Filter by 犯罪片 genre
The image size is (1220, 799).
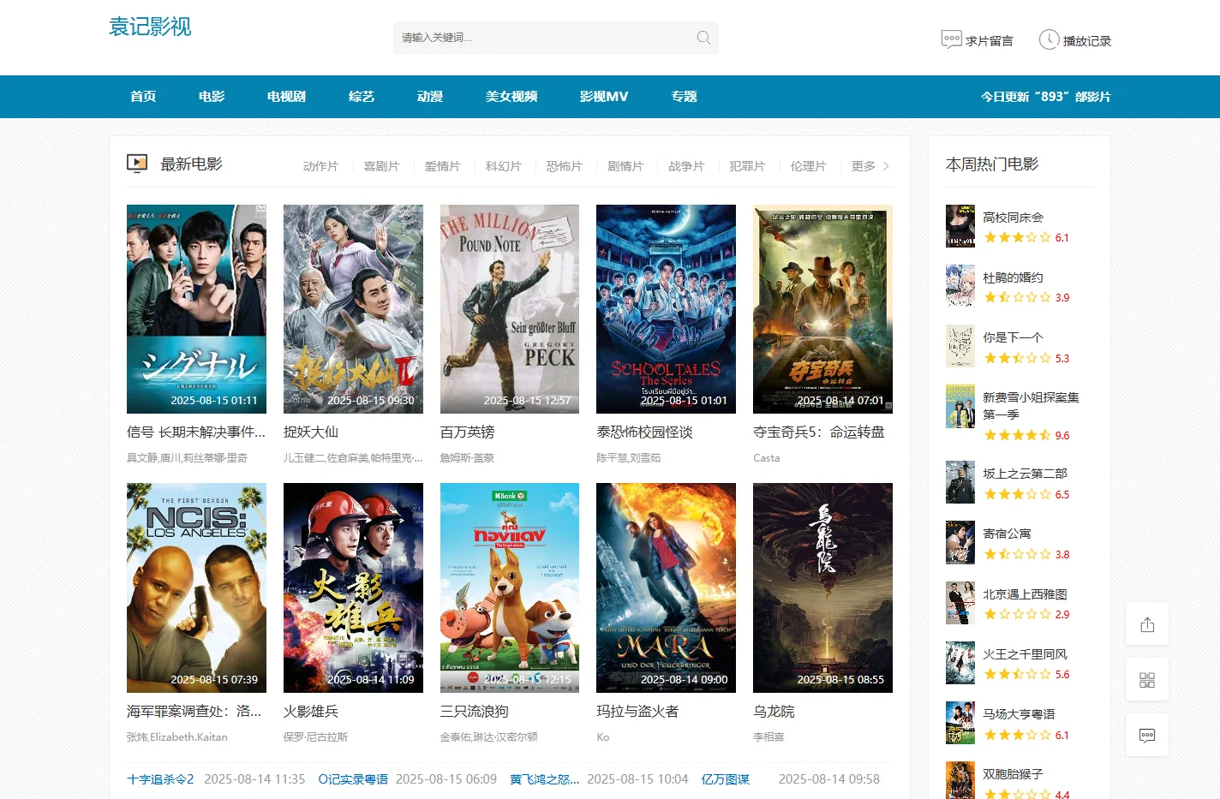point(747,166)
